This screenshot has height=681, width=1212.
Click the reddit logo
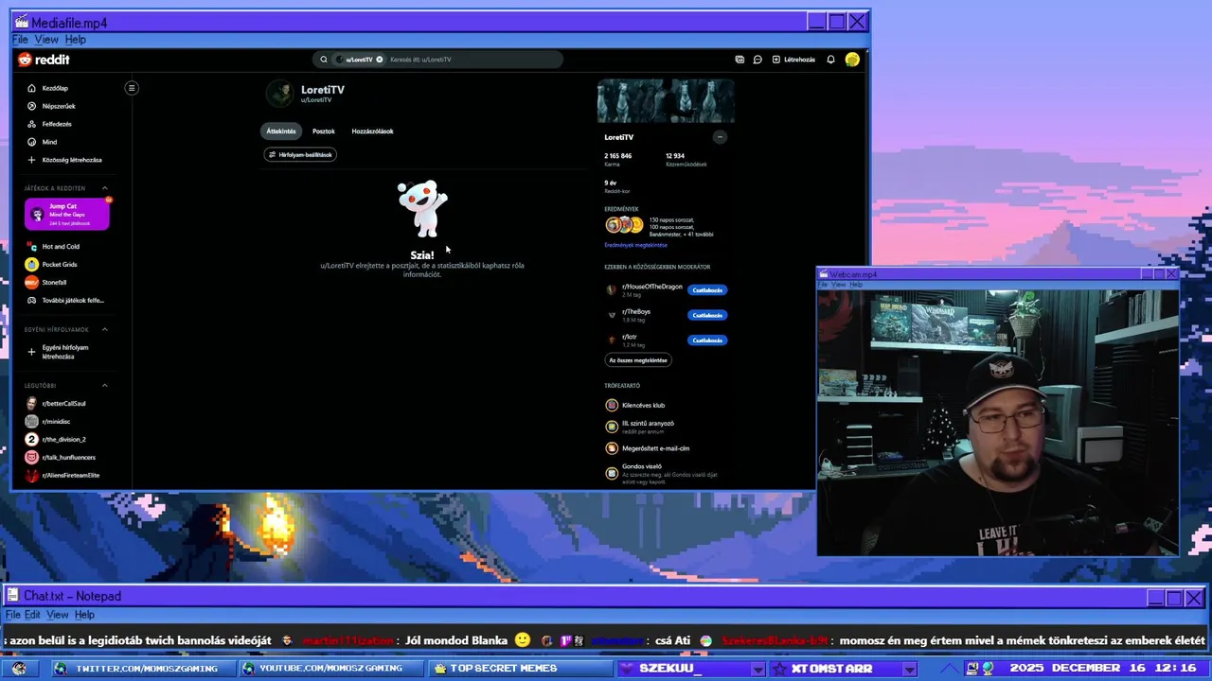[x=44, y=60]
